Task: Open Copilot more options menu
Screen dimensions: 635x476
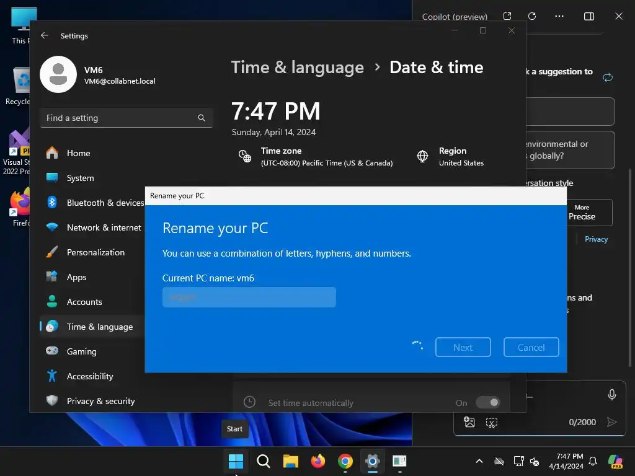Action: point(559,16)
